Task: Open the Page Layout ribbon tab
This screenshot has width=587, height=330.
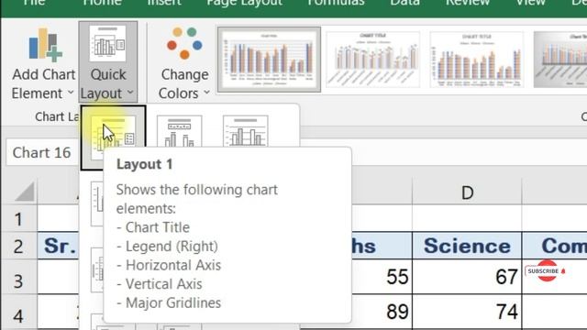Action: [x=244, y=4]
